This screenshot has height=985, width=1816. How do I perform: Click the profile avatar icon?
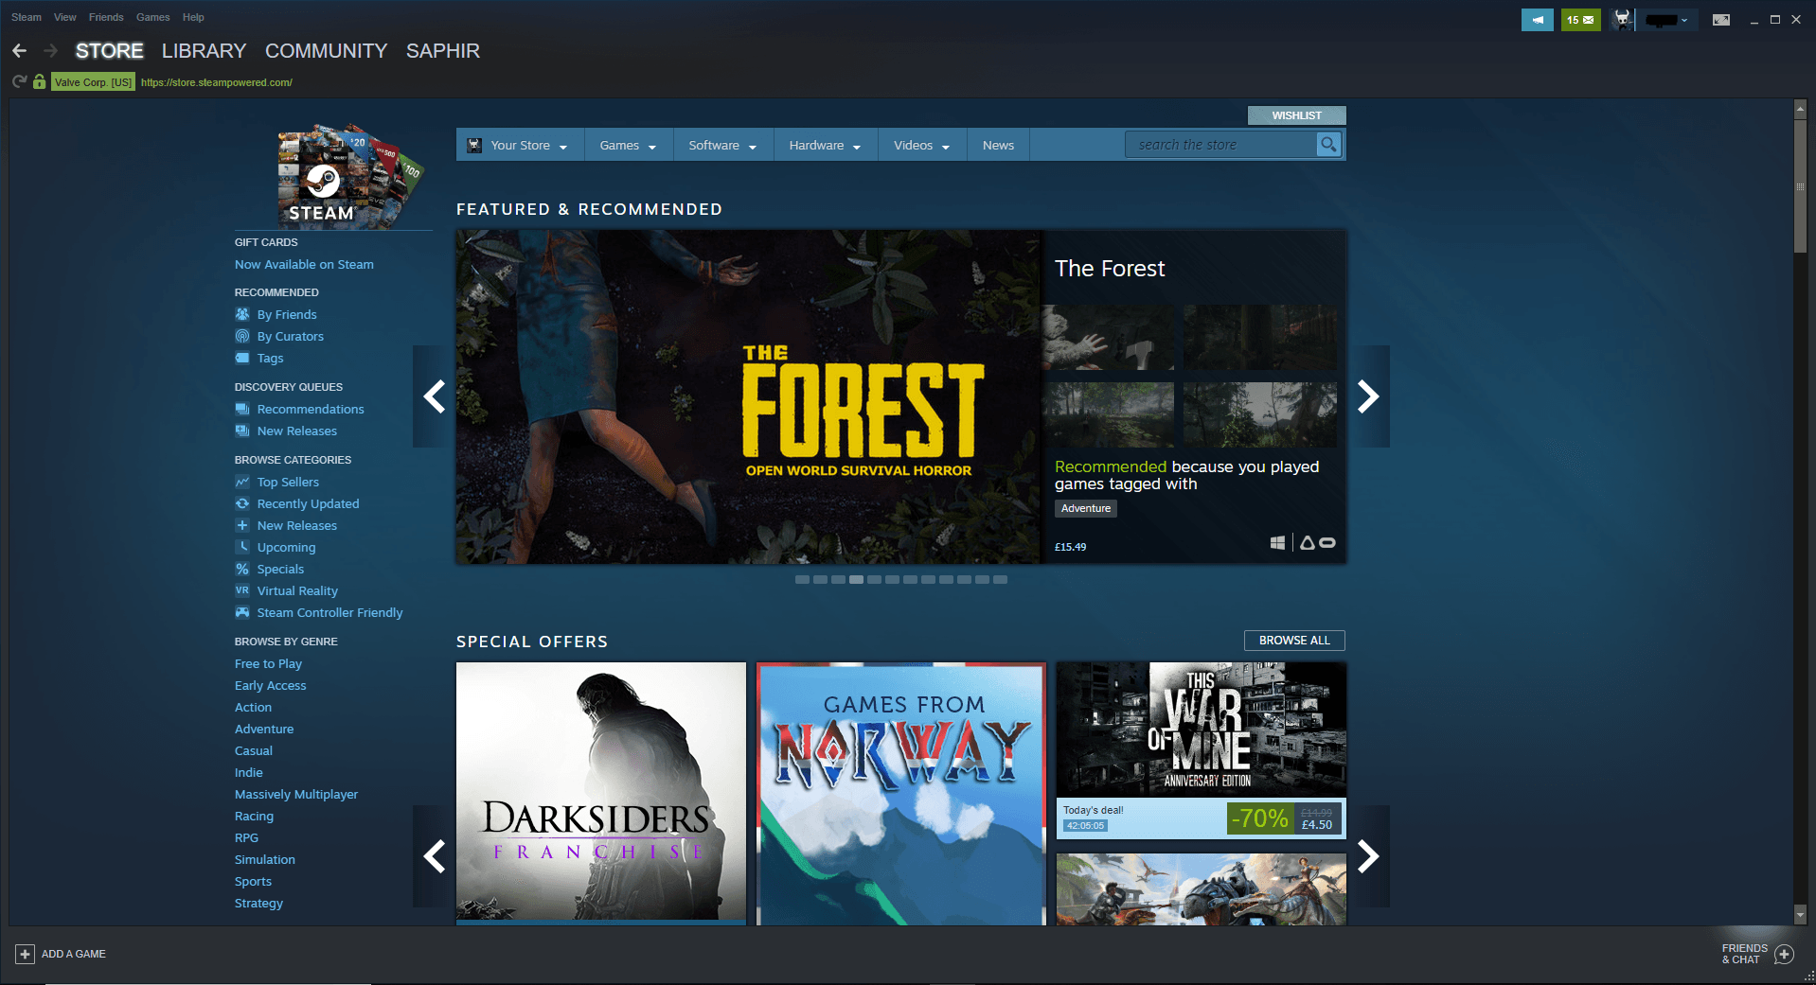(x=1623, y=19)
